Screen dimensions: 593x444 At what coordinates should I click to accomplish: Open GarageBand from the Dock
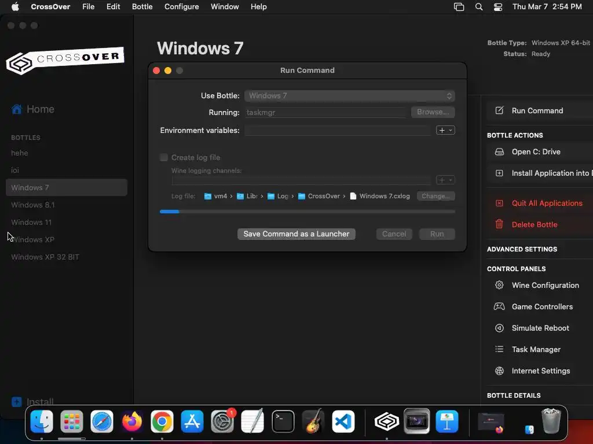[313, 421]
